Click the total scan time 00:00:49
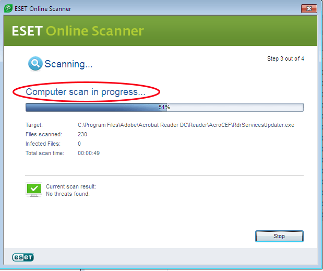323x271 pixels. (89, 153)
